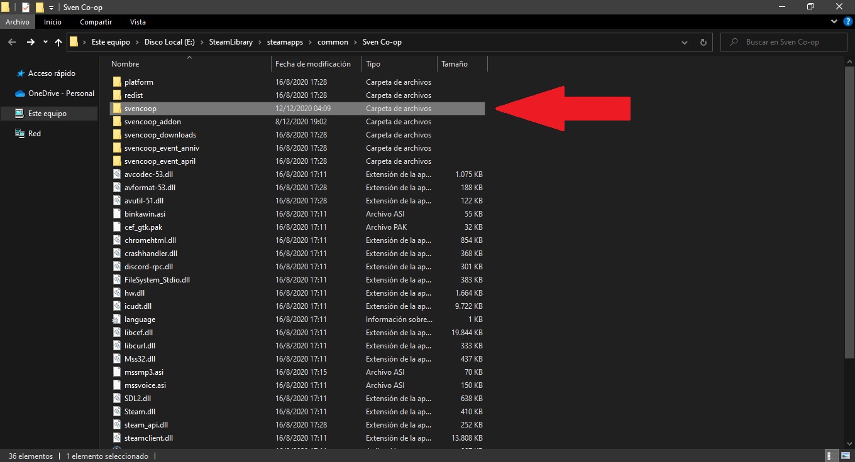Click the Properties icon in the title bar
This screenshot has height=462, width=855.
[x=26, y=7]
